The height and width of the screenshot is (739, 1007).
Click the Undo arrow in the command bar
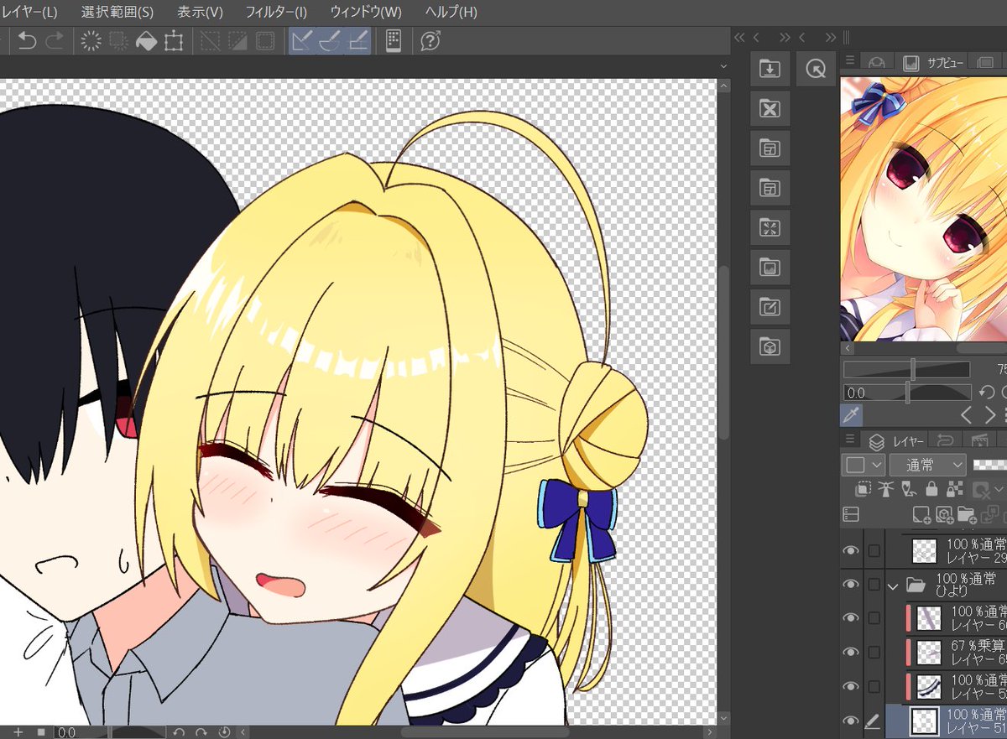[x=27, y=39]
